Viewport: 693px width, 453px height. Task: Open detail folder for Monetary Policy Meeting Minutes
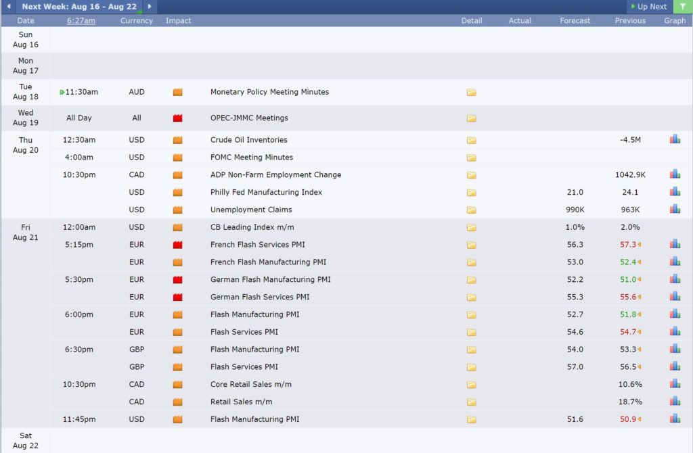[x=472, y=92]
